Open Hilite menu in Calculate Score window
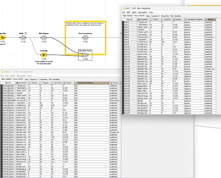 [x=13, y=76]
